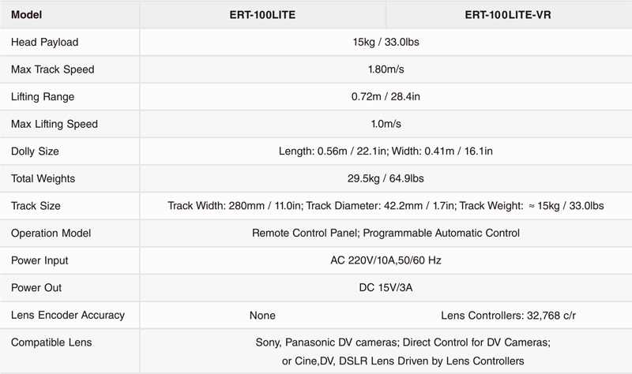Click the 1.80m/s speed value
632x374 pixels.
coord(386,69)
